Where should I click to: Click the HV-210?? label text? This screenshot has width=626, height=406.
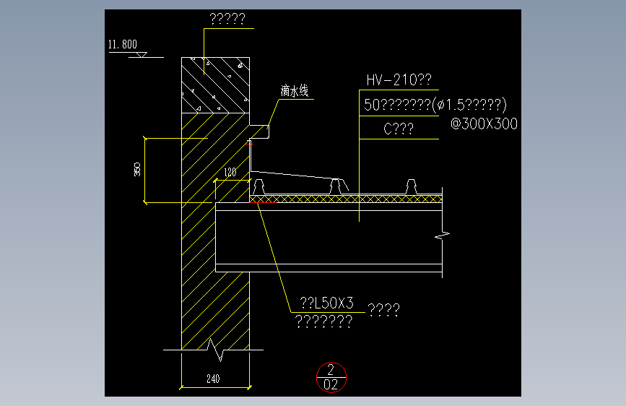399,80
